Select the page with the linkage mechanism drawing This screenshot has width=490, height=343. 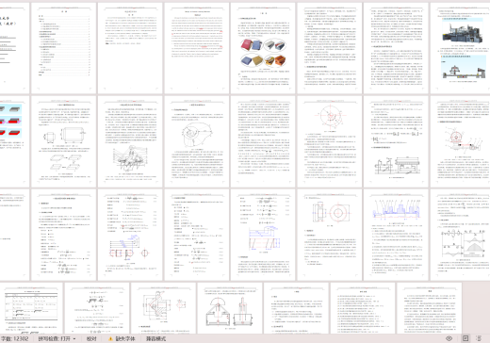coord(130,141)
